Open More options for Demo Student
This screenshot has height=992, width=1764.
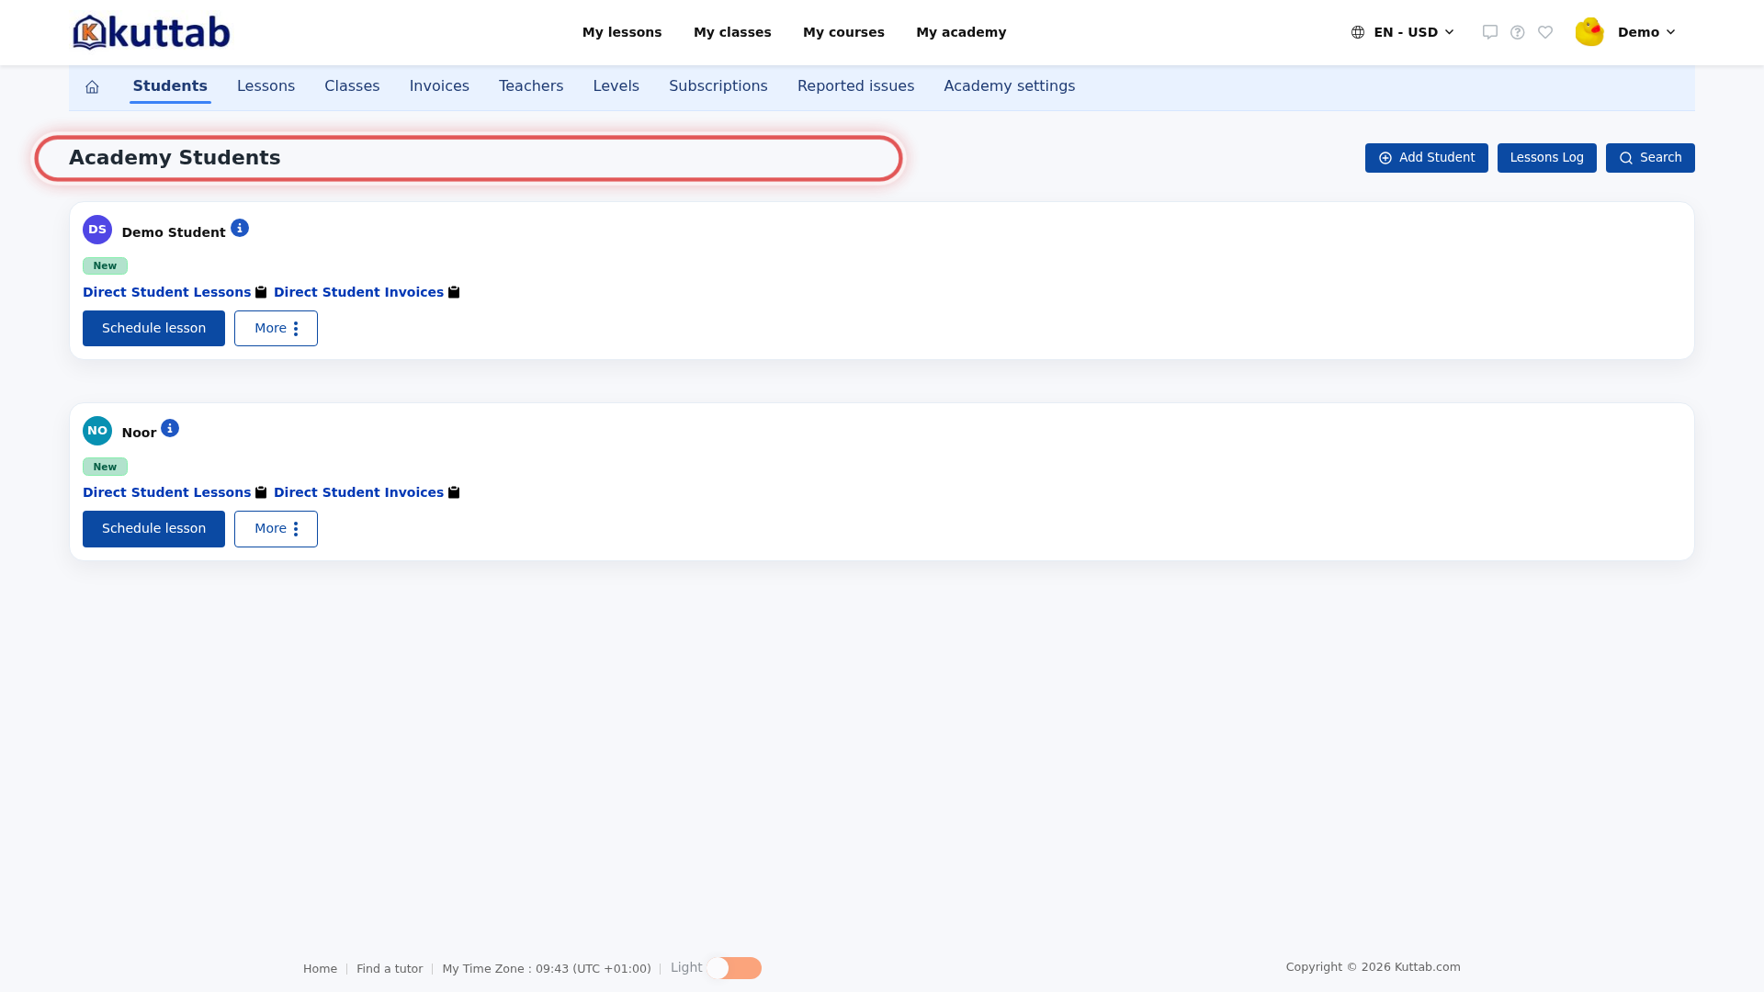tap(276, 328)
